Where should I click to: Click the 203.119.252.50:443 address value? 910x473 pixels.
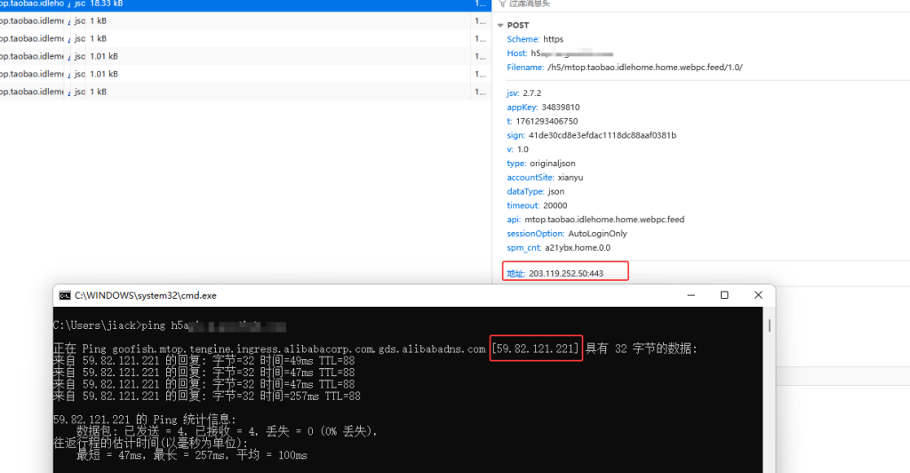566,273
